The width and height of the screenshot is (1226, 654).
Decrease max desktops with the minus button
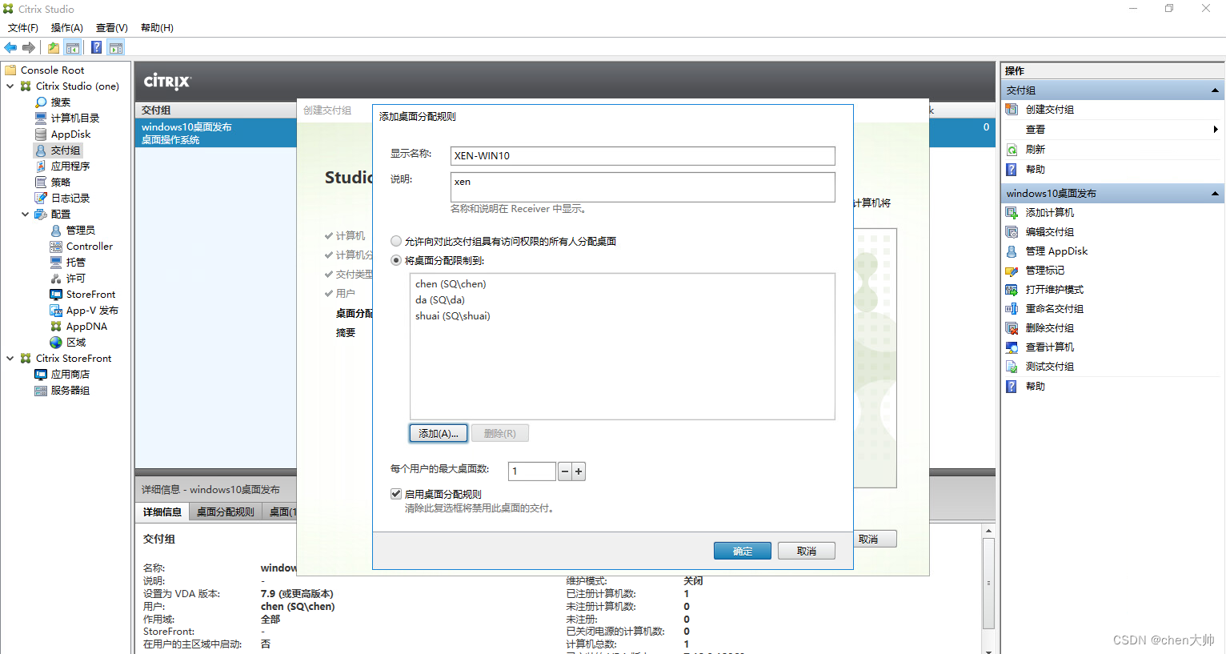click(564, 471)
